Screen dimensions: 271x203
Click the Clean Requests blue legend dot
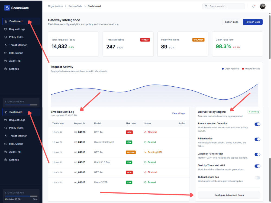pyautogui.click(x=223, y=69)
